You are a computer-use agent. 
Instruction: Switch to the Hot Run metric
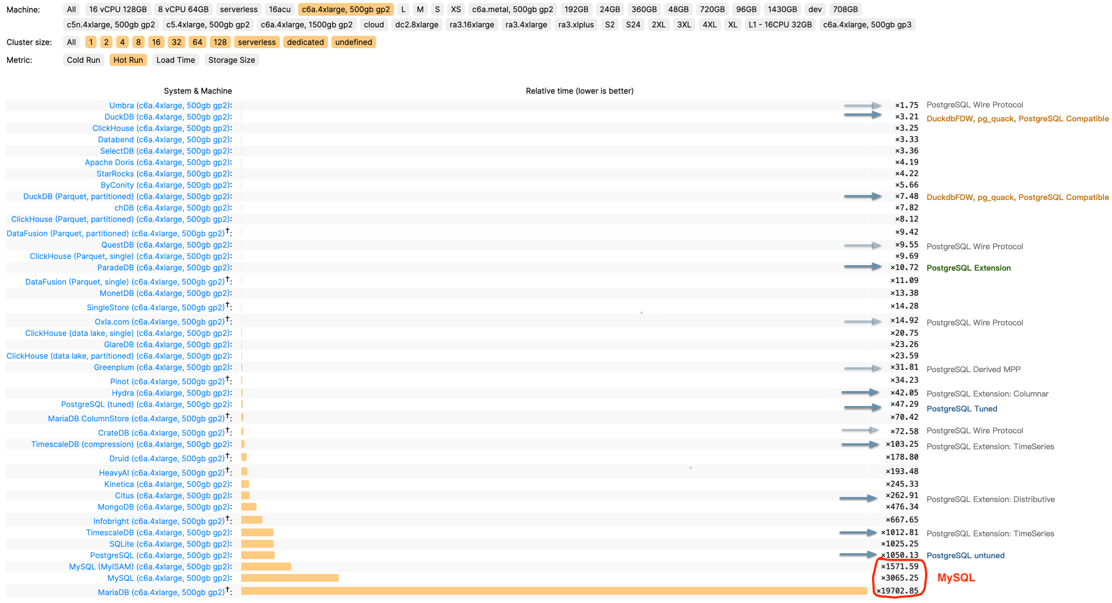coord(128,60)
